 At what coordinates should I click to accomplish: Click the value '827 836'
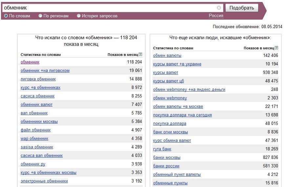tap(271, 158)
